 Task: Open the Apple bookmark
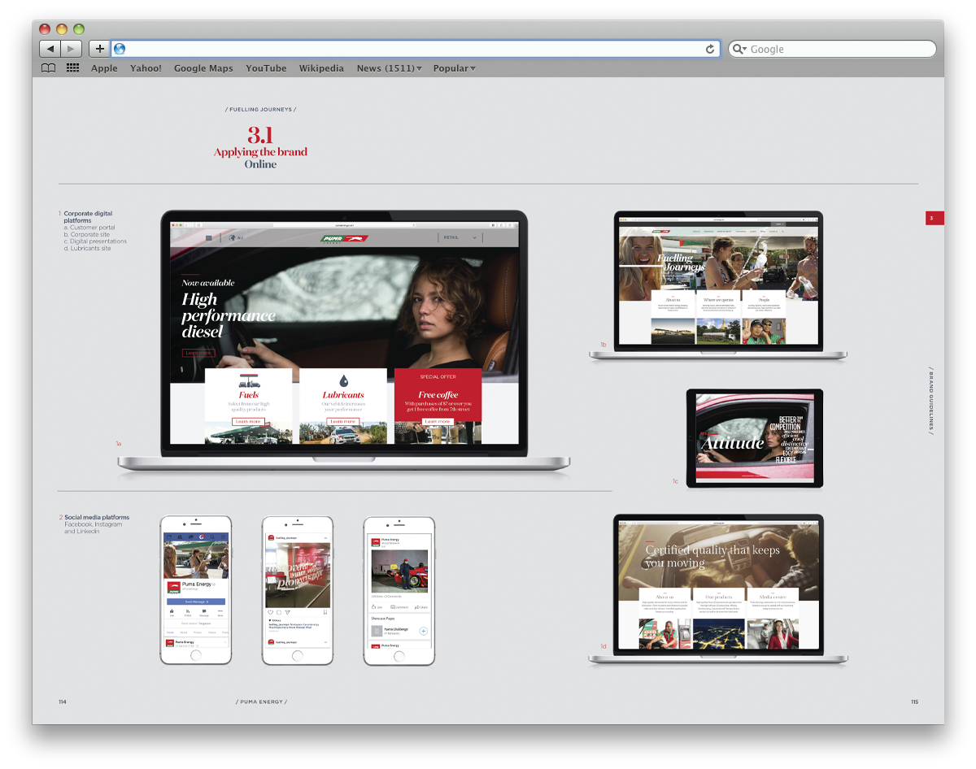(104, 68)
